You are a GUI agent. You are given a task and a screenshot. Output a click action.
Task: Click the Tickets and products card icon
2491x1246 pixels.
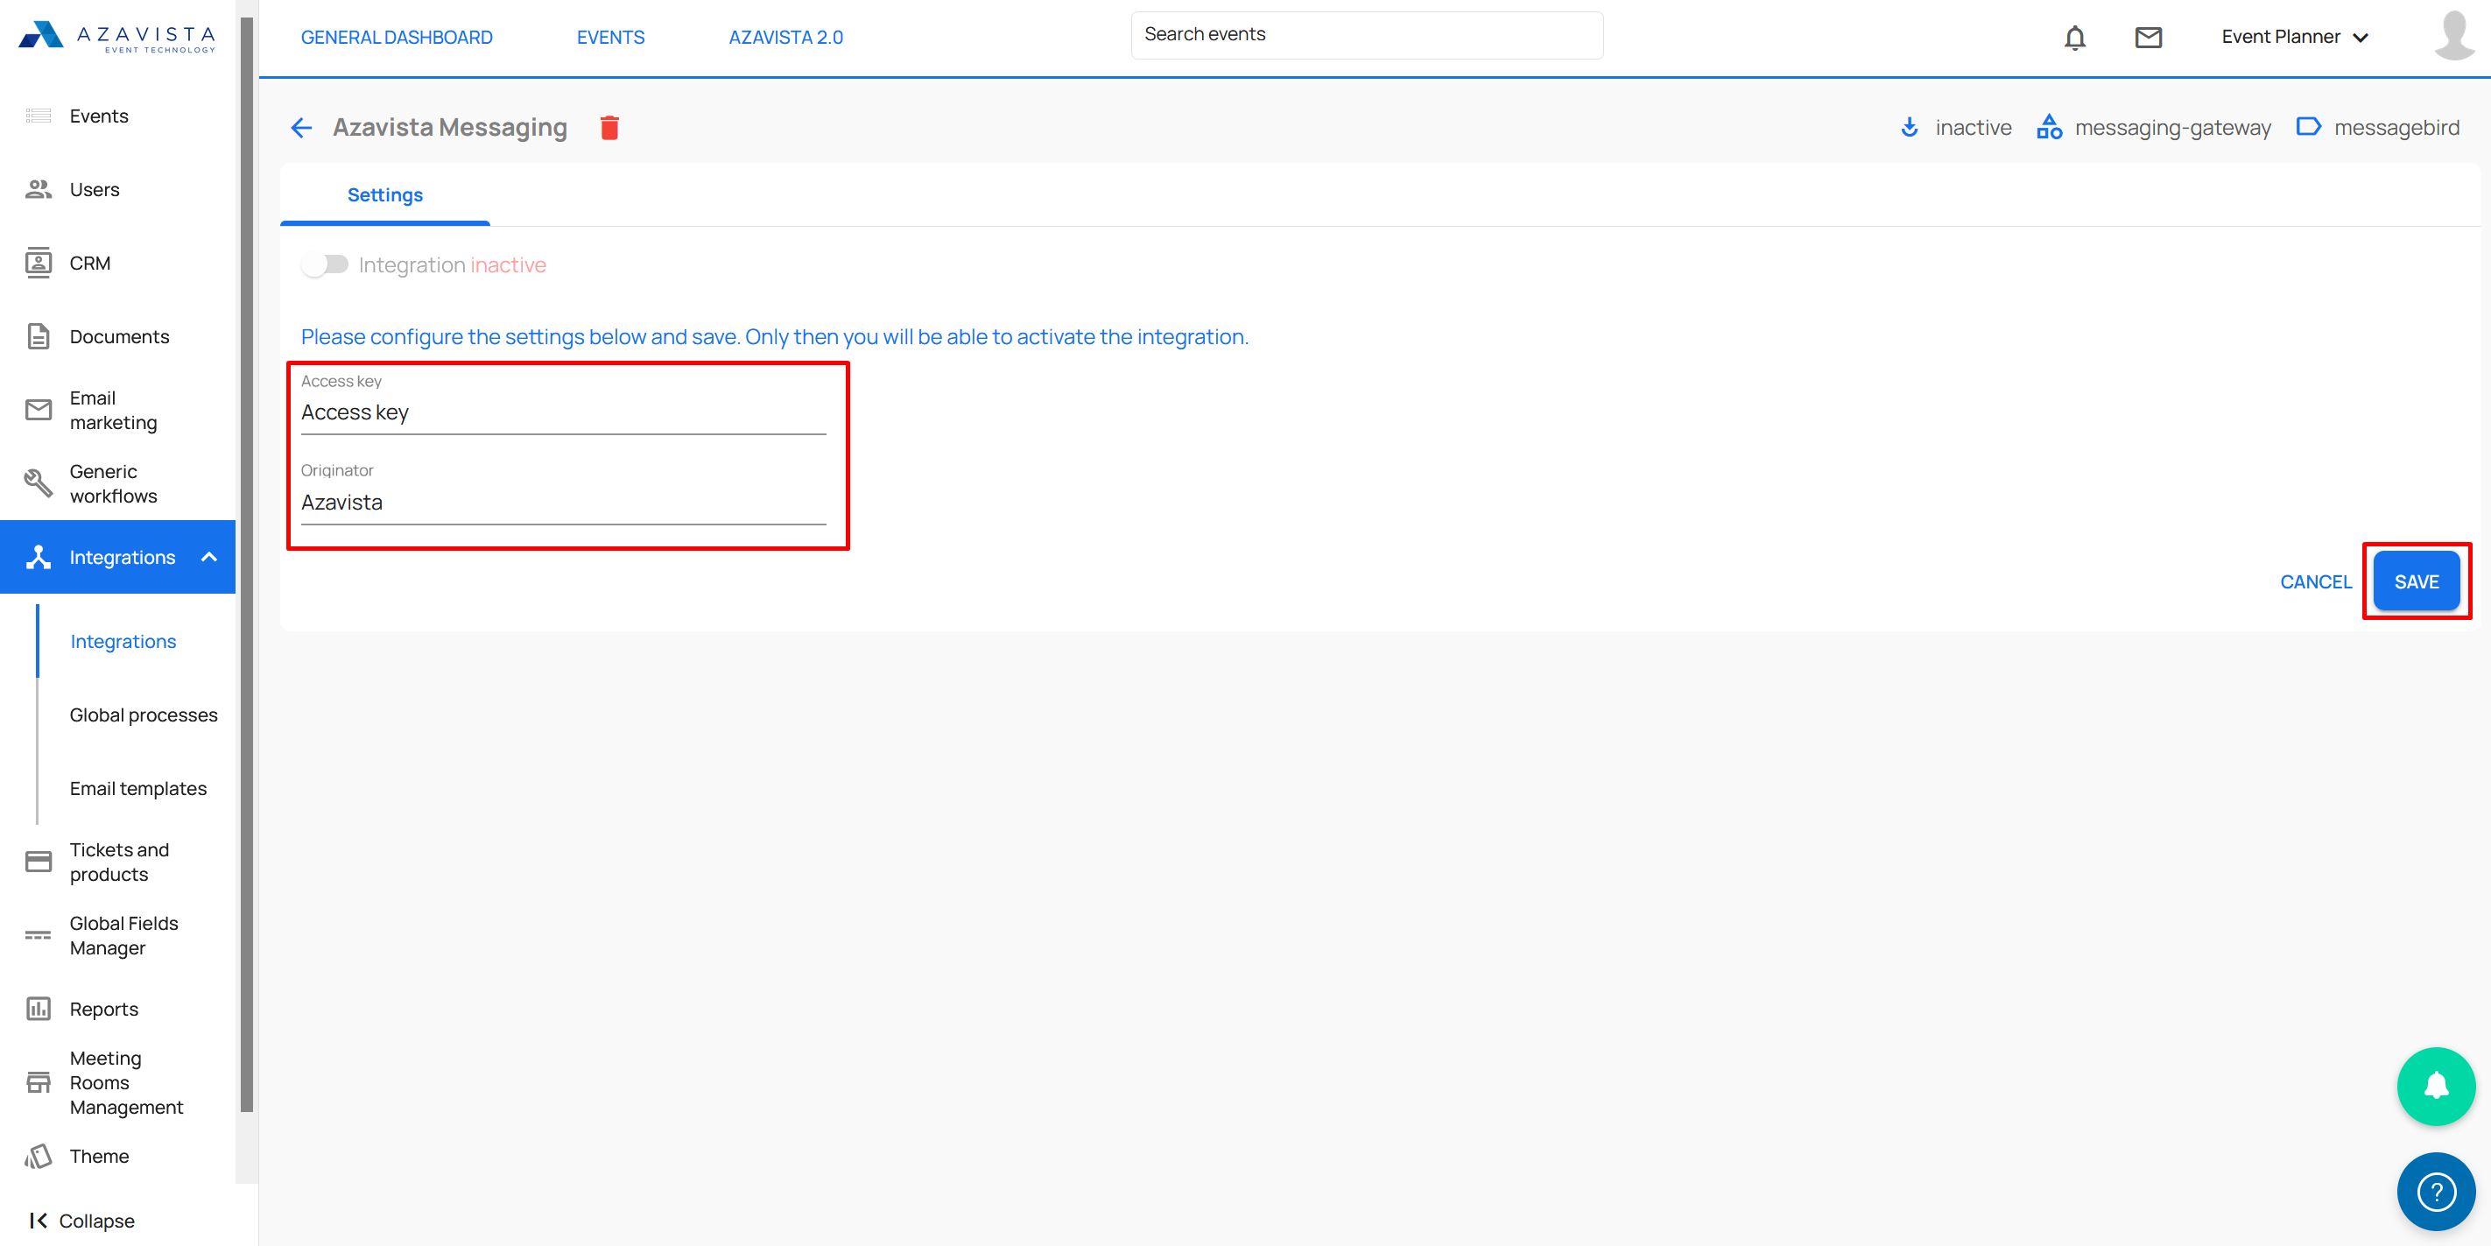pyautogui.click(x=39, y=862)
